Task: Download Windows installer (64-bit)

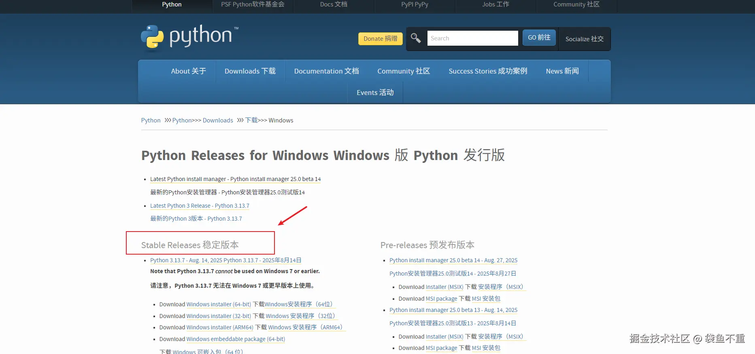Action: [219, 304]
